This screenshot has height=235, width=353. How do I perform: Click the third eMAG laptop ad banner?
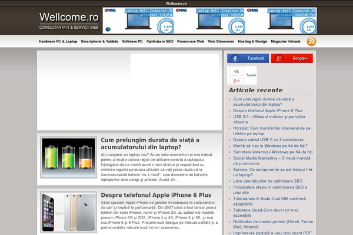pyautogui.click(x=281, y=21)
